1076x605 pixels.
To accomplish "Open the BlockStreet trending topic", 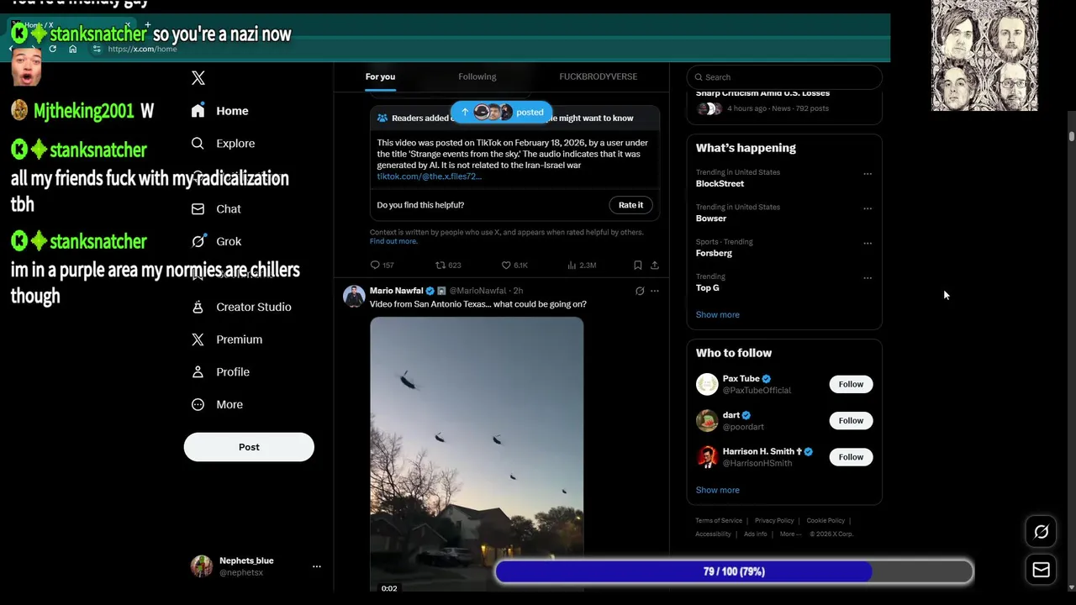I will pyautogui.click(x=720, y=183).
